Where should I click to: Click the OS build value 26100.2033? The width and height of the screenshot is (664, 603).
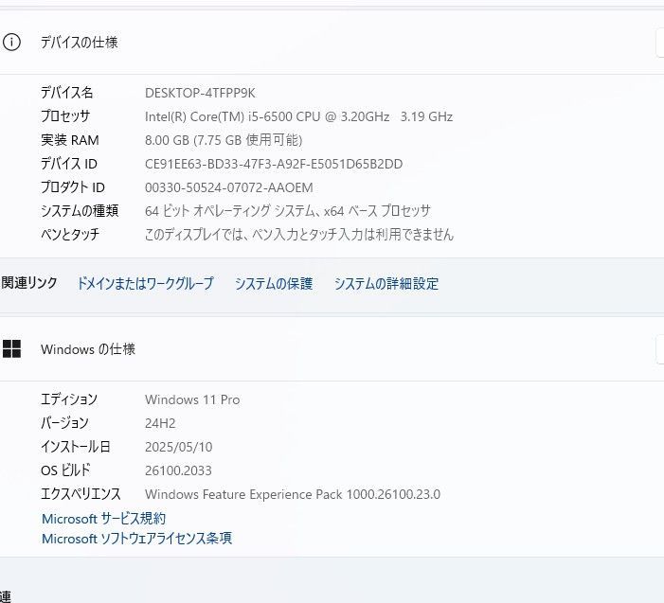pyautogui.click(x=178, y=470)
